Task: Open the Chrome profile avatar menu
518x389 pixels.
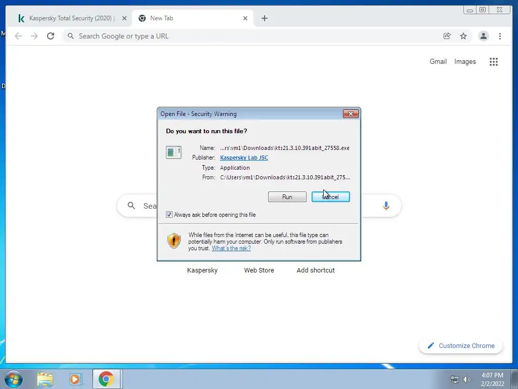Action: [x=483, y=36]
